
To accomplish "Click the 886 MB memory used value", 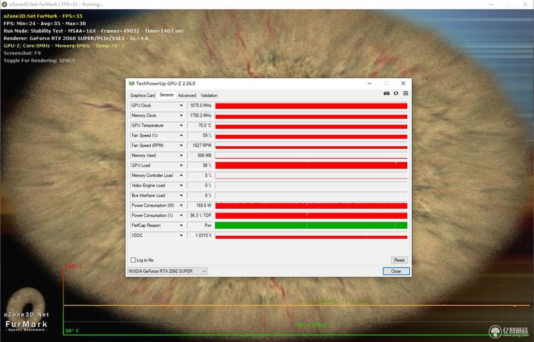I will pos(200,155).
